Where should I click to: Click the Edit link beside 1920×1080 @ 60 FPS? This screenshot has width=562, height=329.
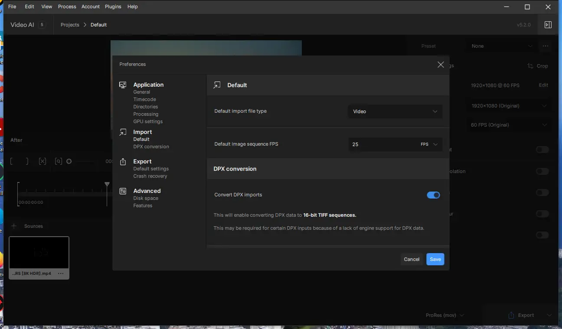coord(543,85)
